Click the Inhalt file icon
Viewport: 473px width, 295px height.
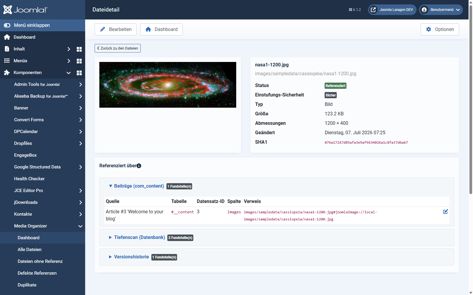7,49
